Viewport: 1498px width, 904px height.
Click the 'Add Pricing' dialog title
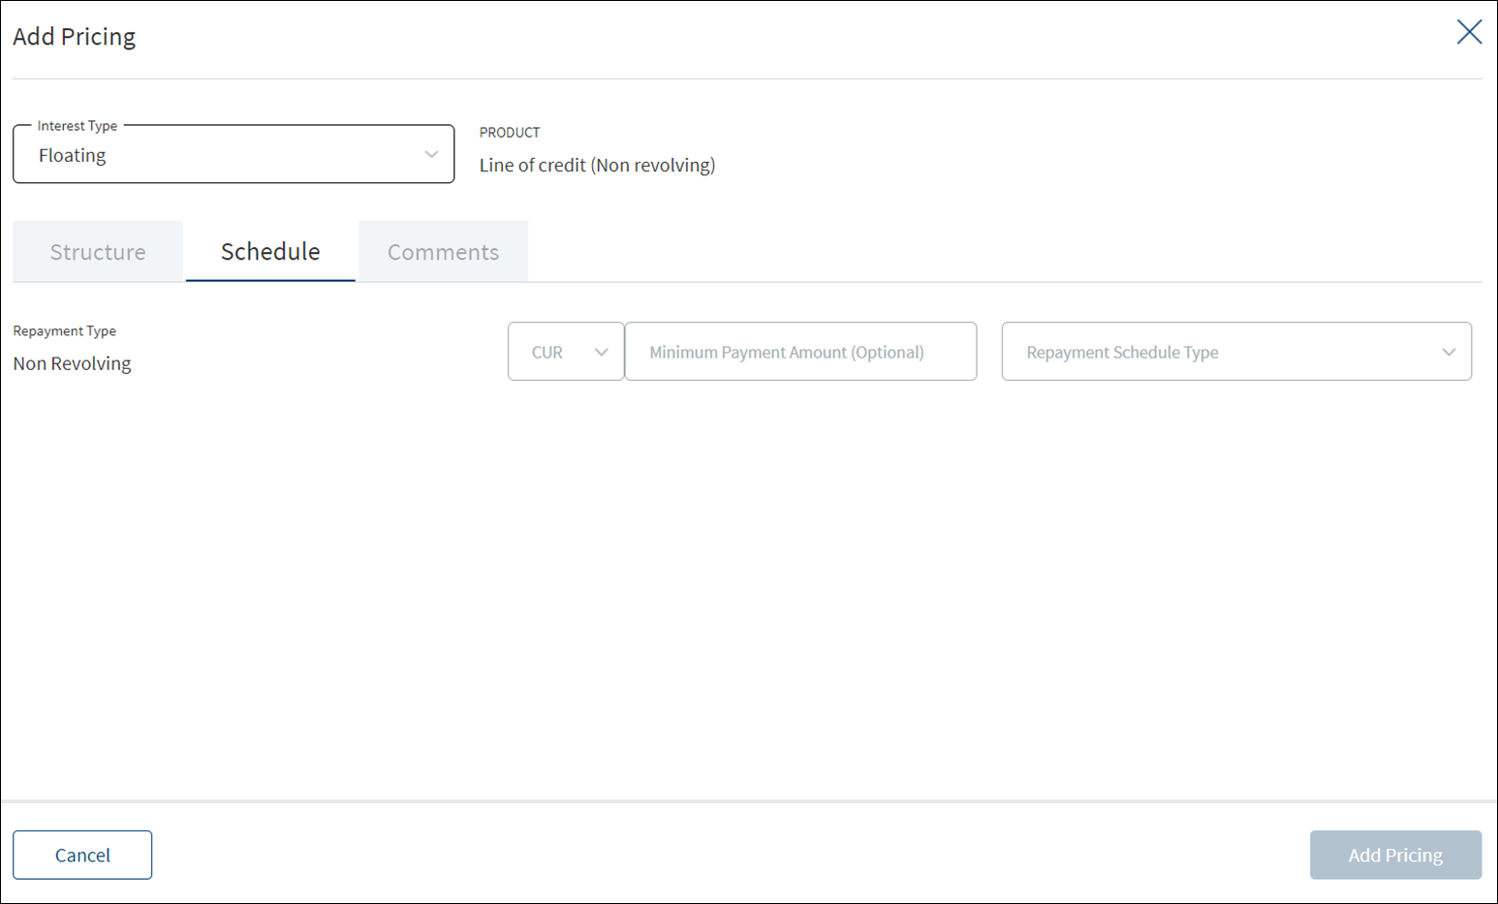tap(74, 37)
